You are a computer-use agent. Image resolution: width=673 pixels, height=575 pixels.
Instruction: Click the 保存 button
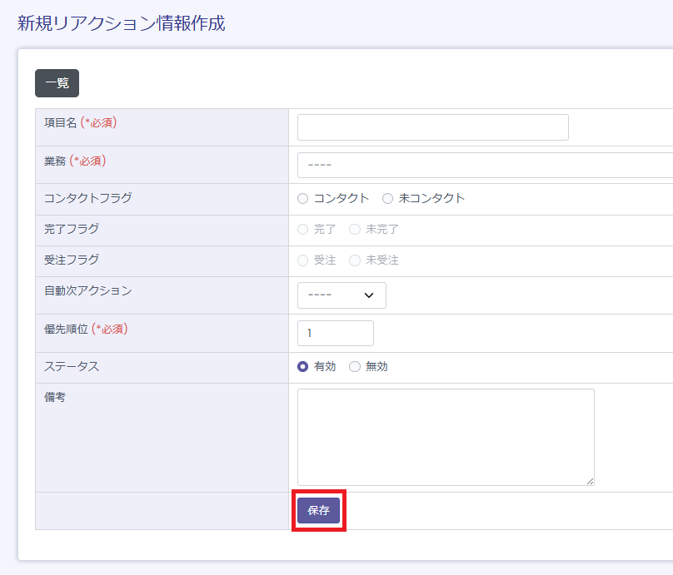point(318,511)
